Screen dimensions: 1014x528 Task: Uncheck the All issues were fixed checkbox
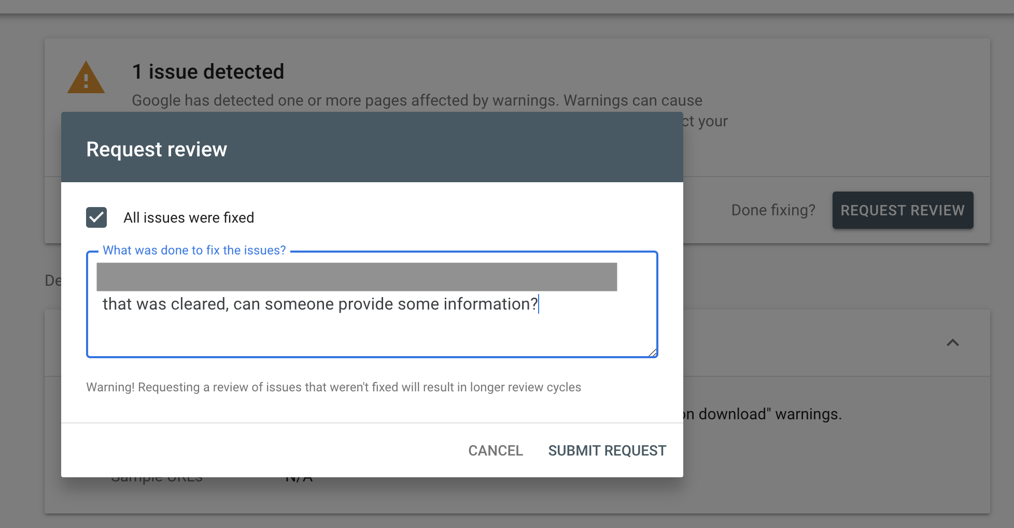(x=96, y=217)
